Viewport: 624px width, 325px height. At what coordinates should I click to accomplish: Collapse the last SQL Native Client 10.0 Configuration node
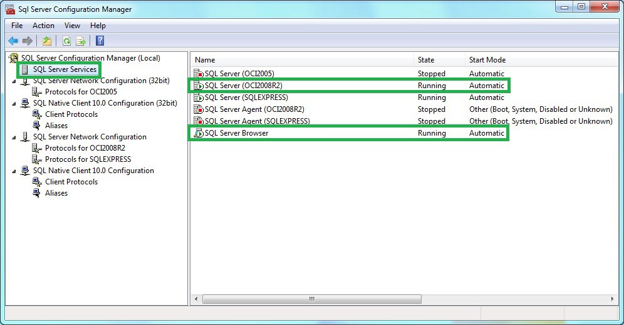coord(14,171)
